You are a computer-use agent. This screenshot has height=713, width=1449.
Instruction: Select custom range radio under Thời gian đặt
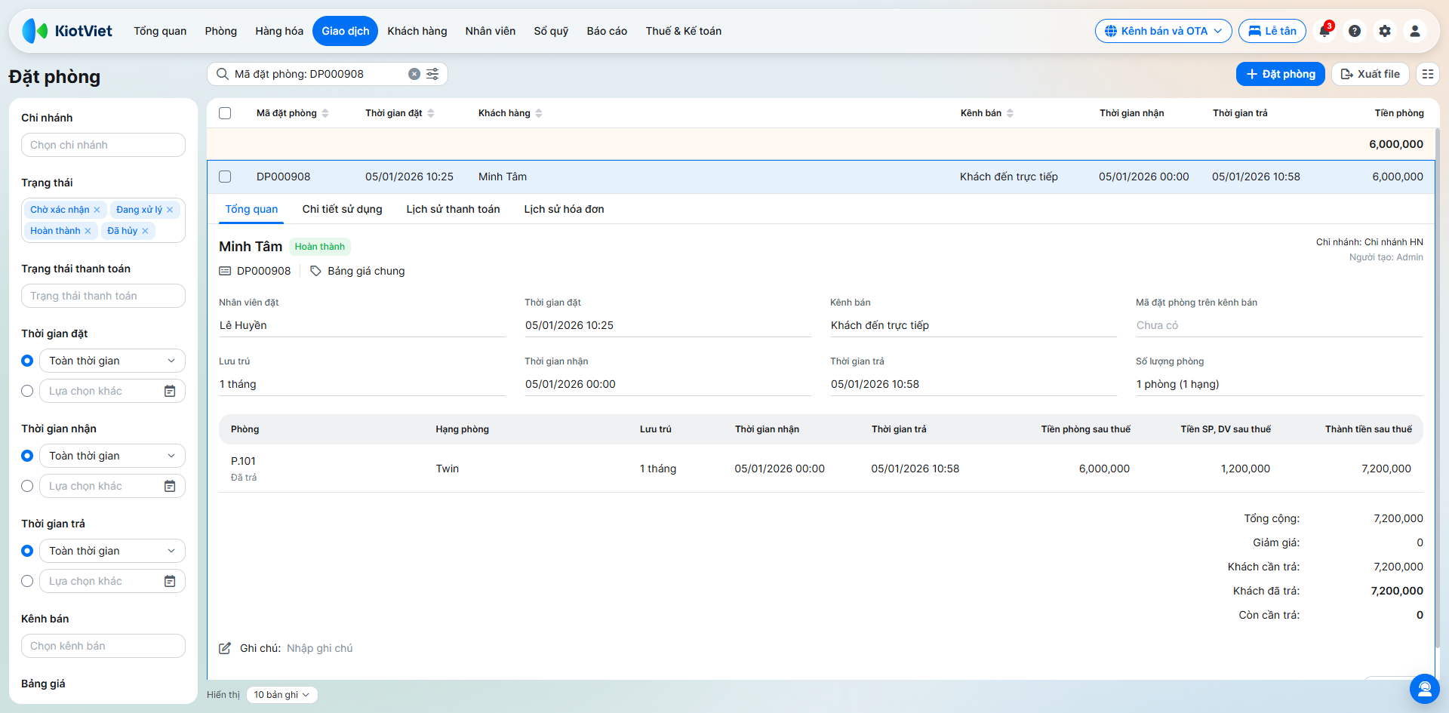(27, 391)
